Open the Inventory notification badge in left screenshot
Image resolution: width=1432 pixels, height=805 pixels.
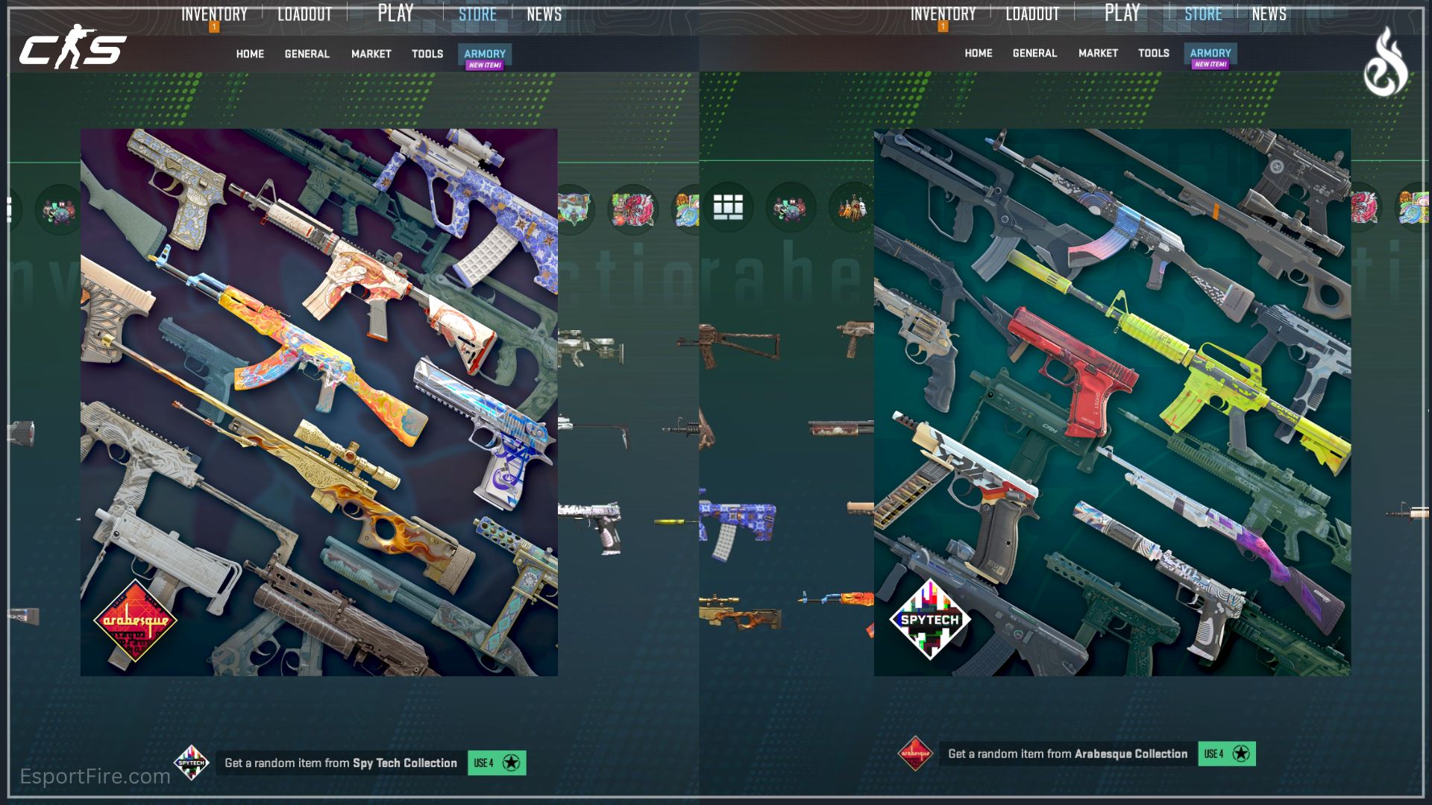(214, 27)
